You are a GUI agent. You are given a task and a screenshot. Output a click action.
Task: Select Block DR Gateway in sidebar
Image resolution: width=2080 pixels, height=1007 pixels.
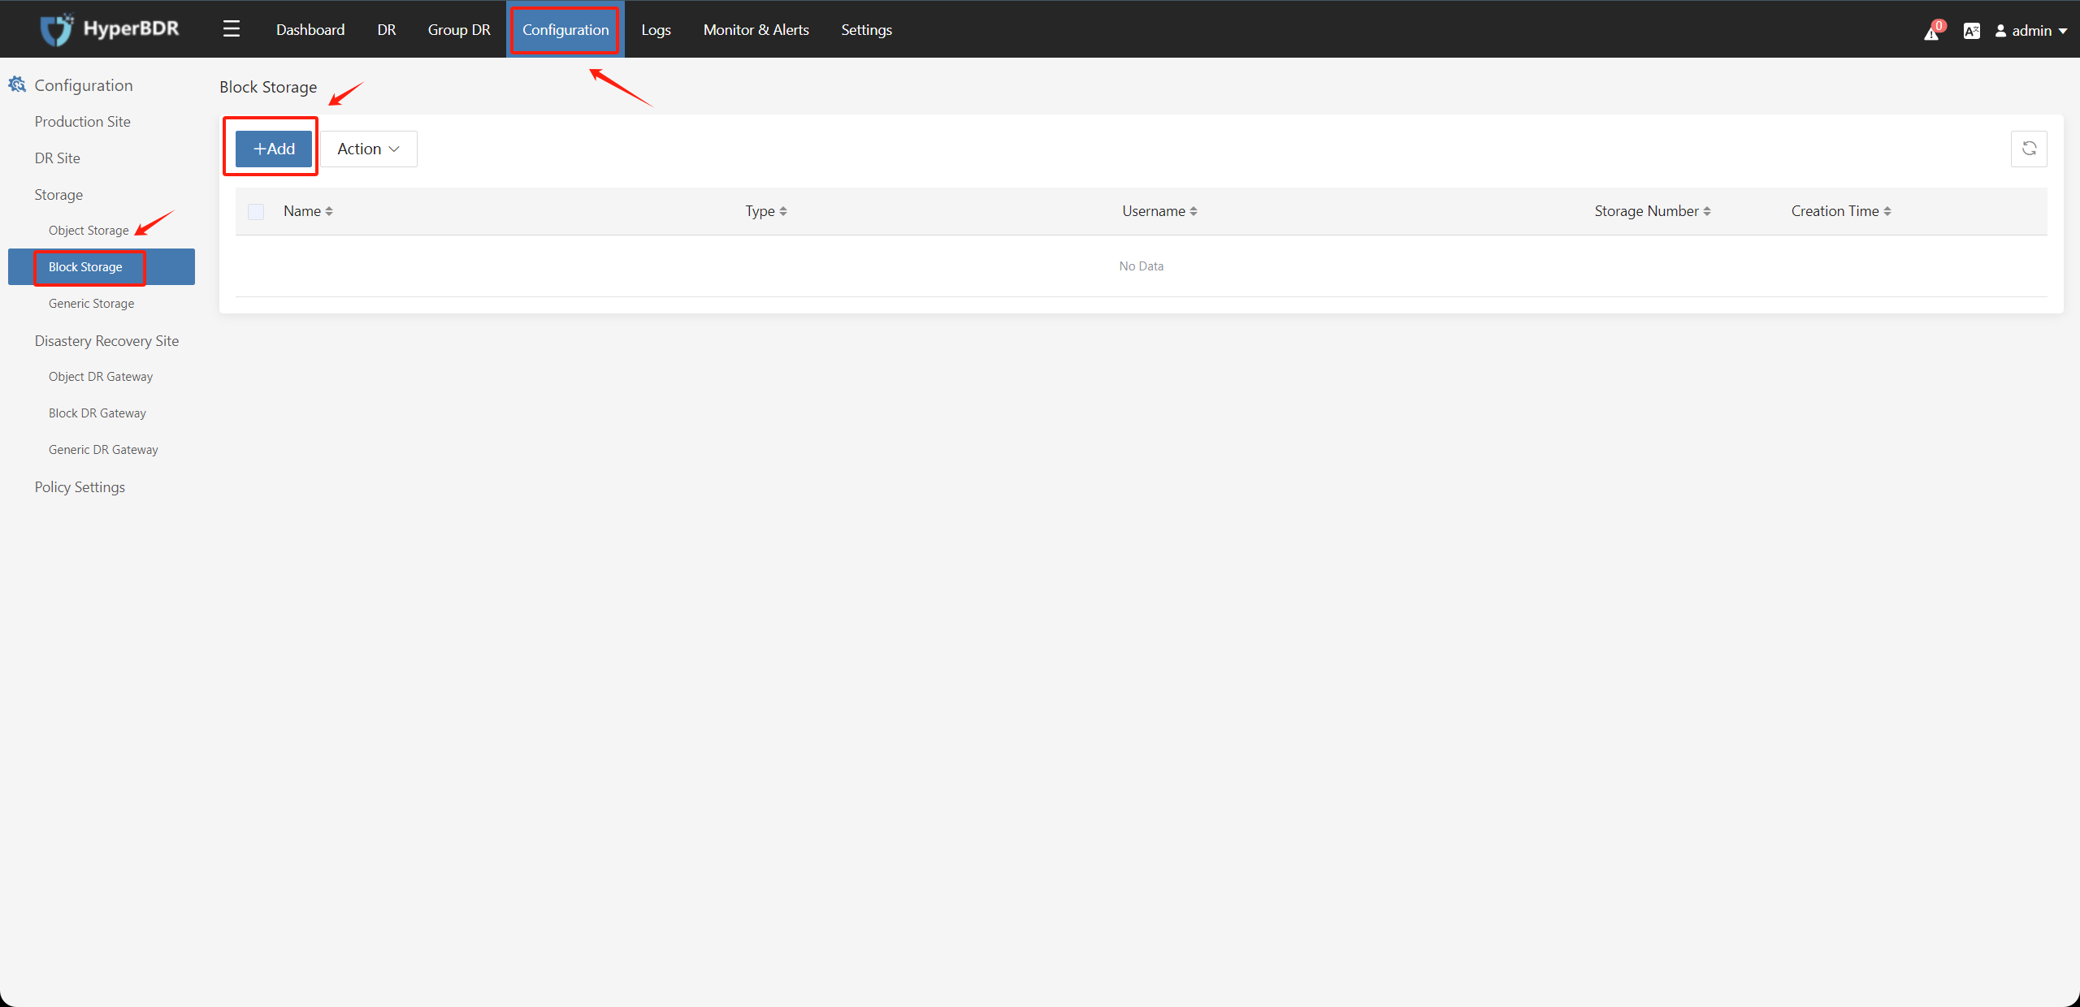pos(97,413)
